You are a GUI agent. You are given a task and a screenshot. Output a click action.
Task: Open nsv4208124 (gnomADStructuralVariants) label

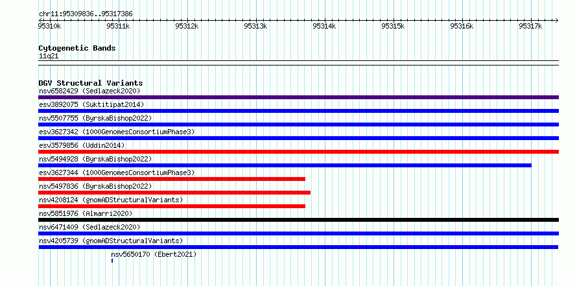click(x=111, y=200)
